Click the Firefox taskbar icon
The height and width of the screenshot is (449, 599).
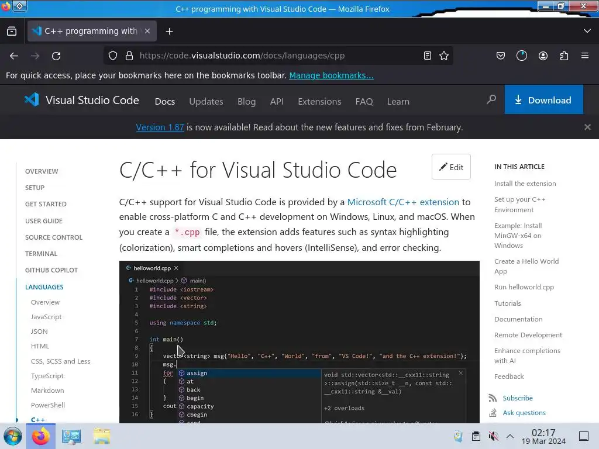(41, 436)
